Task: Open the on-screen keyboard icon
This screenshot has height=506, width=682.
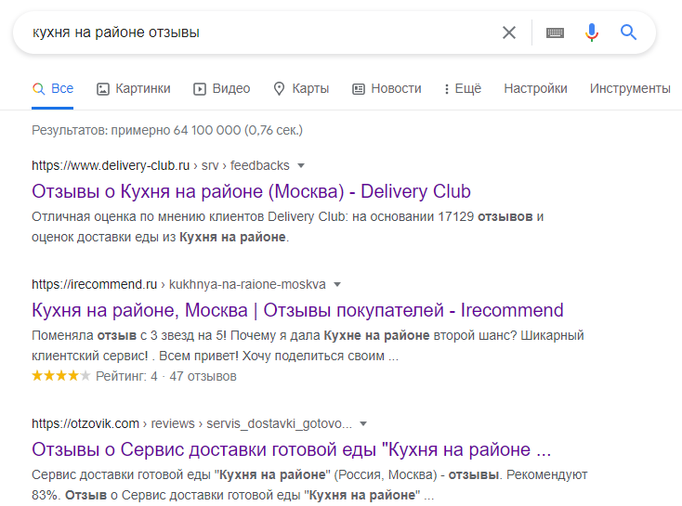Action: 555,32
